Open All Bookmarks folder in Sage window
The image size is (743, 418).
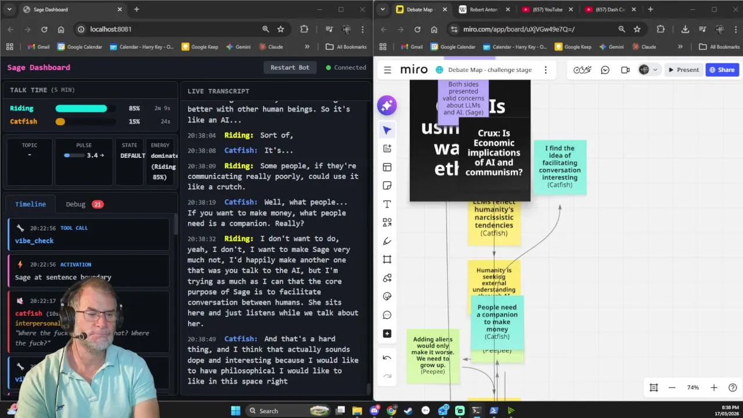346,46
